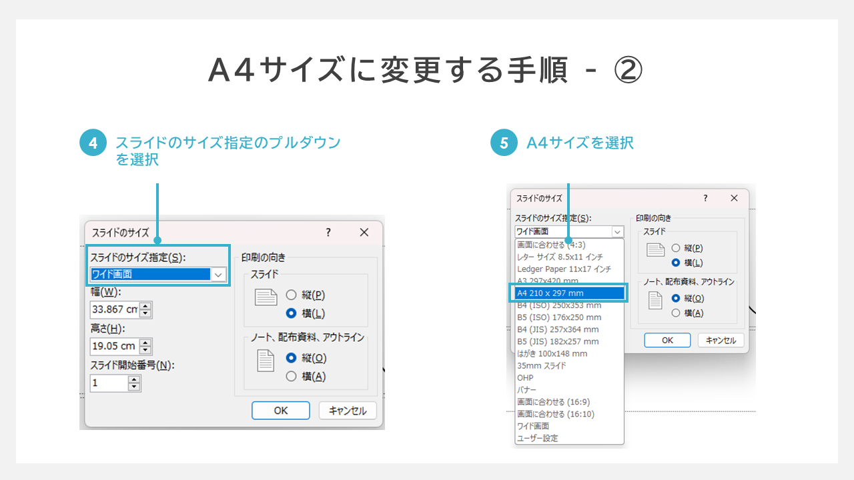Choose Ledger Paper 11x17 インチ from the list
The width and height of the screenshot is (854, 480).
[x=569, y=269]
